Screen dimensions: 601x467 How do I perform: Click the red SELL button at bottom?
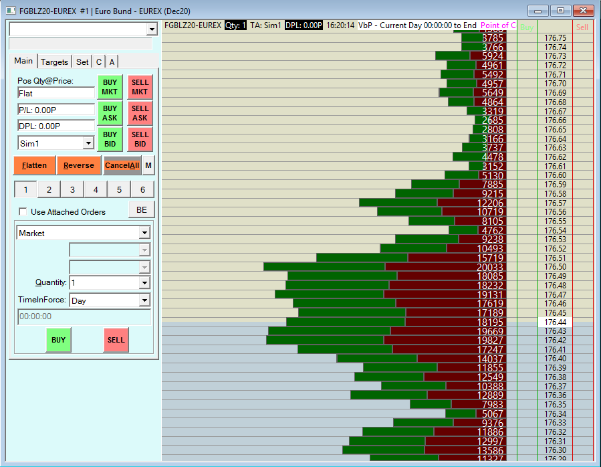click(x=116, y=340)
